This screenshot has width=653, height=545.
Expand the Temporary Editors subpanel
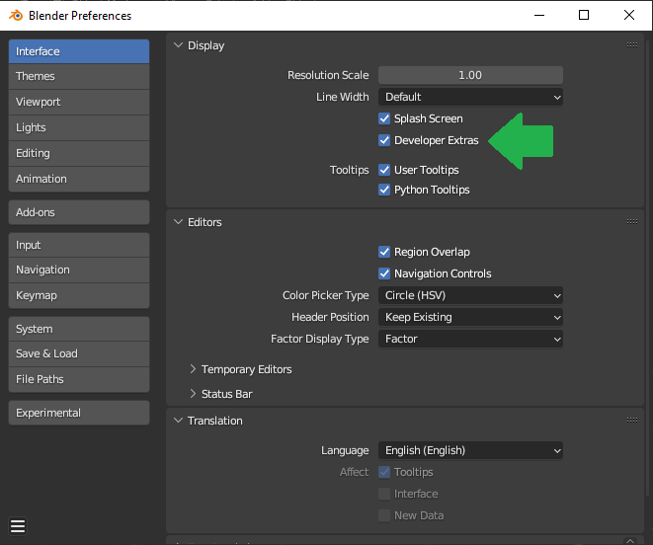pyautogui.click(x=193, y=369)
